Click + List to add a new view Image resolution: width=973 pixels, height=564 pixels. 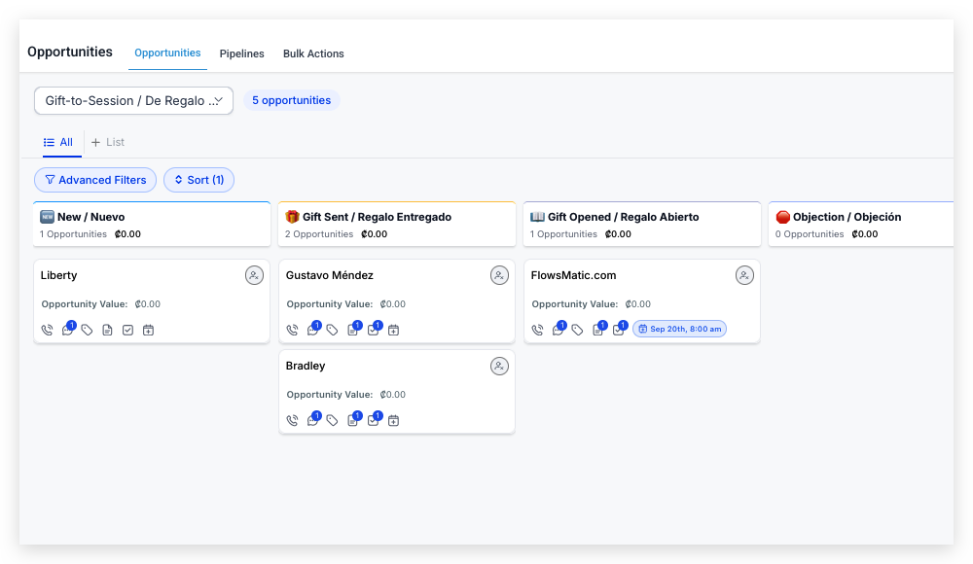click(x=107, y=142)
